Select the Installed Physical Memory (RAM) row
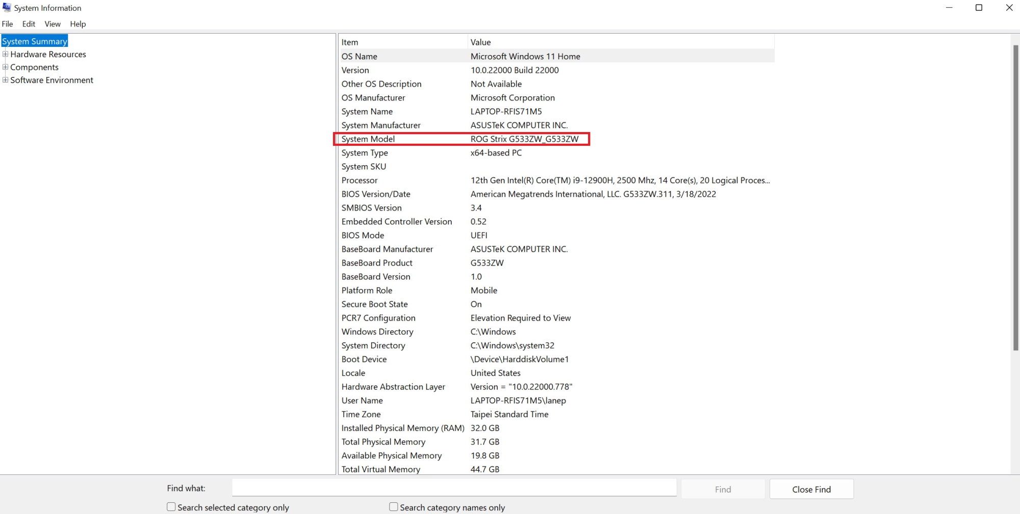The width and height of the screenshot is (1020, 514). pos(556,428)
